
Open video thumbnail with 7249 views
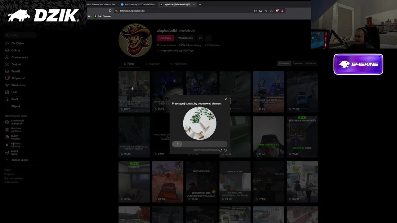click(x=302, y=137)
